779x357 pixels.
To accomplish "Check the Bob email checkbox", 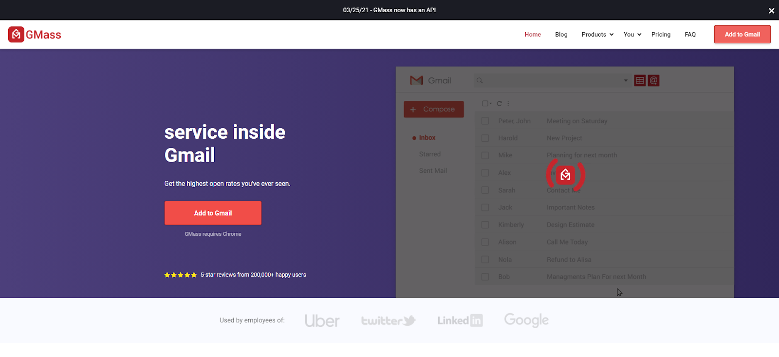I will pyautogui.click(x=485, y=277).
